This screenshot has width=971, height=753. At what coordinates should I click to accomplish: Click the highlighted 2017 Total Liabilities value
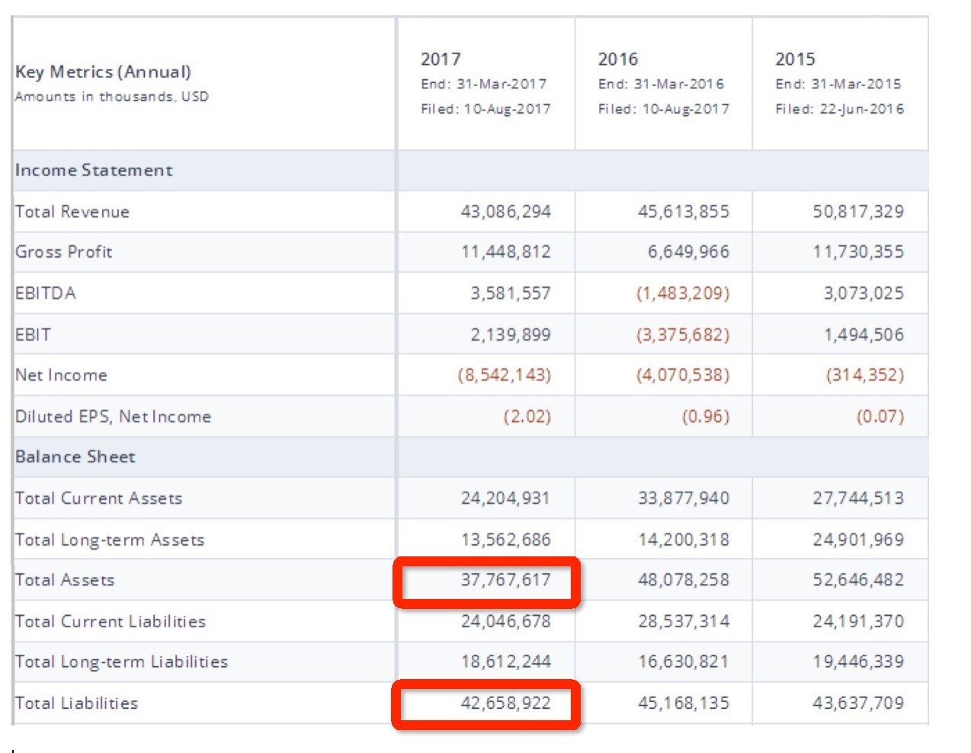[x=505, y=703]
